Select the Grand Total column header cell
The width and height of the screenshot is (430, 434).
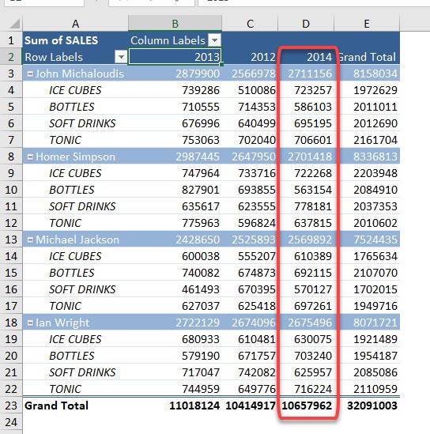click(x=367, y=57)
